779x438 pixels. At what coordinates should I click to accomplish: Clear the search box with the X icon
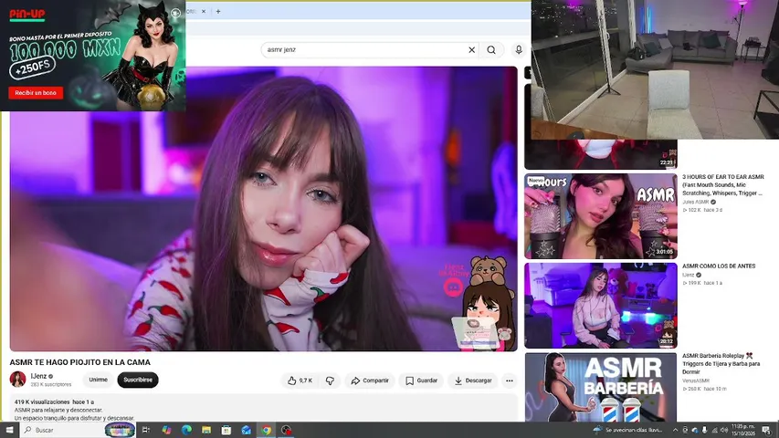471,49
